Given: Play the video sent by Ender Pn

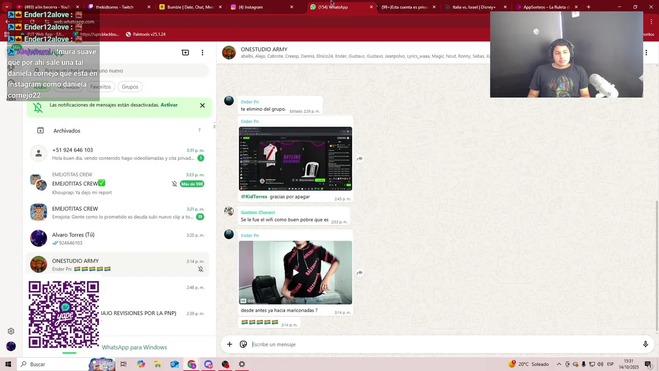Looking at the screenshot, I should coord(296,273).
